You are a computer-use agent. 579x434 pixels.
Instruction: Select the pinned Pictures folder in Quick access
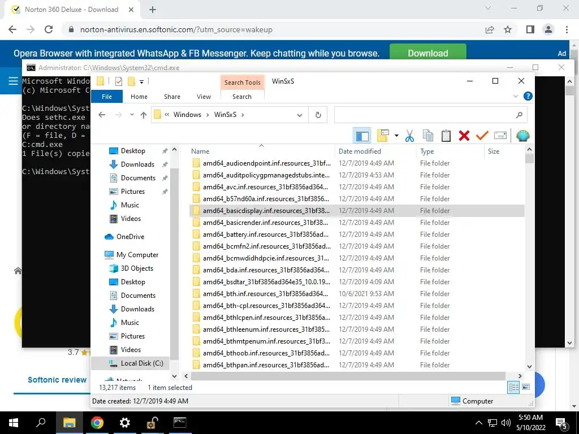132,192
